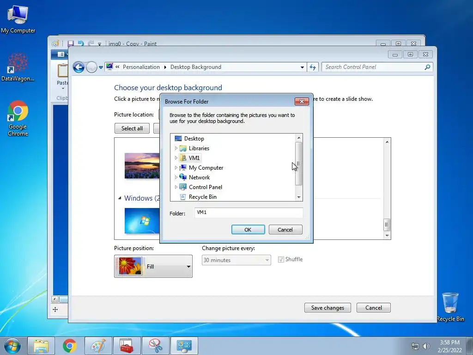Viewport: 473px width, 355px height.
Task: Open the toolbox app in taskbar
Action: [127, 346]
